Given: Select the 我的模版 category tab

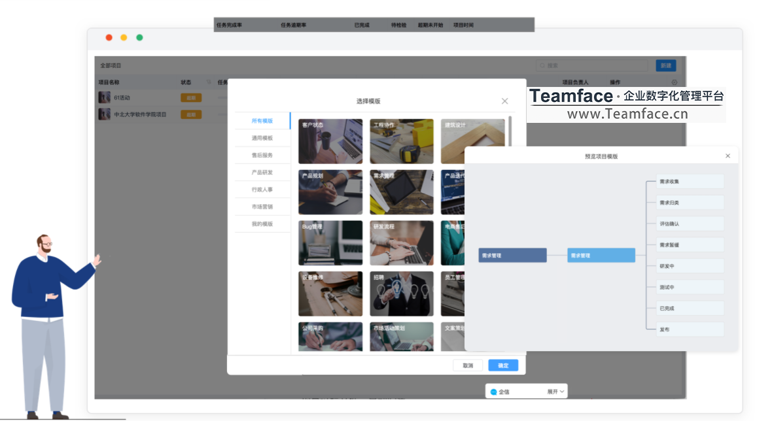Looking at the screenshot, I should coord(262,224).
